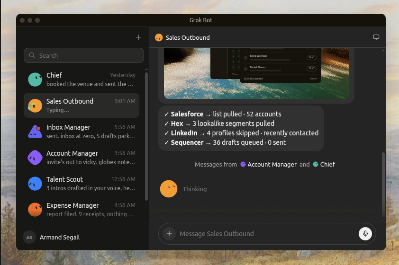Image resolution: width=399 pixels, height=265 pixels.
Task: Open the screenshot image thumbnail in chat
Action: coord(256,73)
